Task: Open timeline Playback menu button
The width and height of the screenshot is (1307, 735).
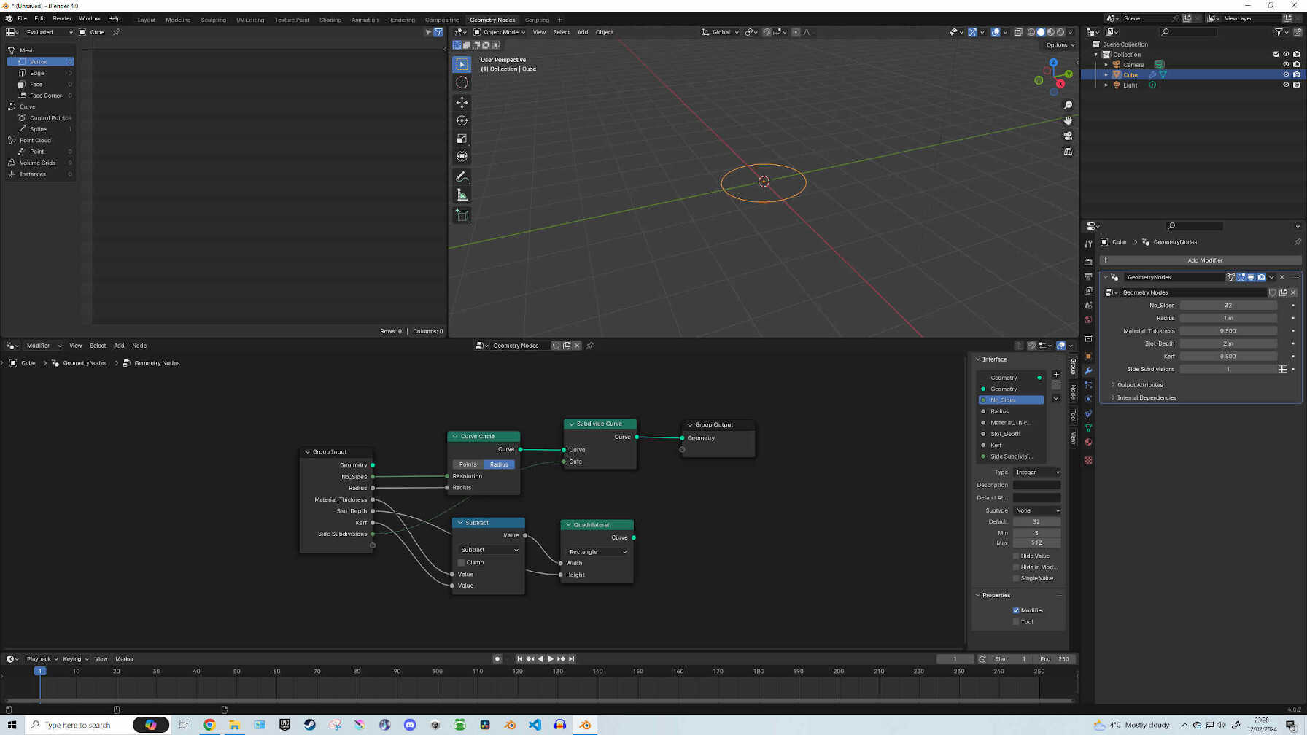Action: (x=42, y=659)
